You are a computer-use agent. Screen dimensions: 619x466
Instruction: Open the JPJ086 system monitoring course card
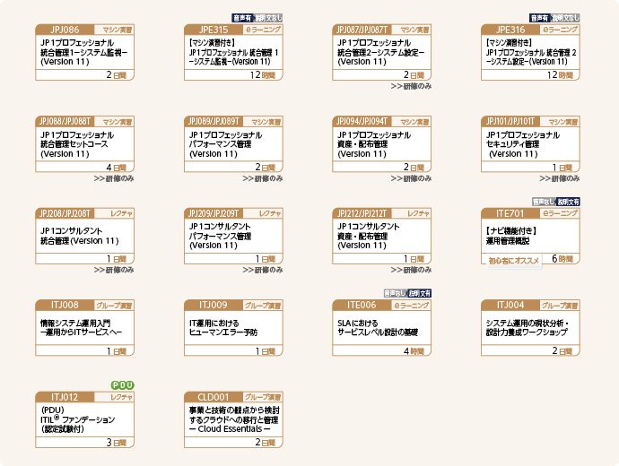[85, 53]
